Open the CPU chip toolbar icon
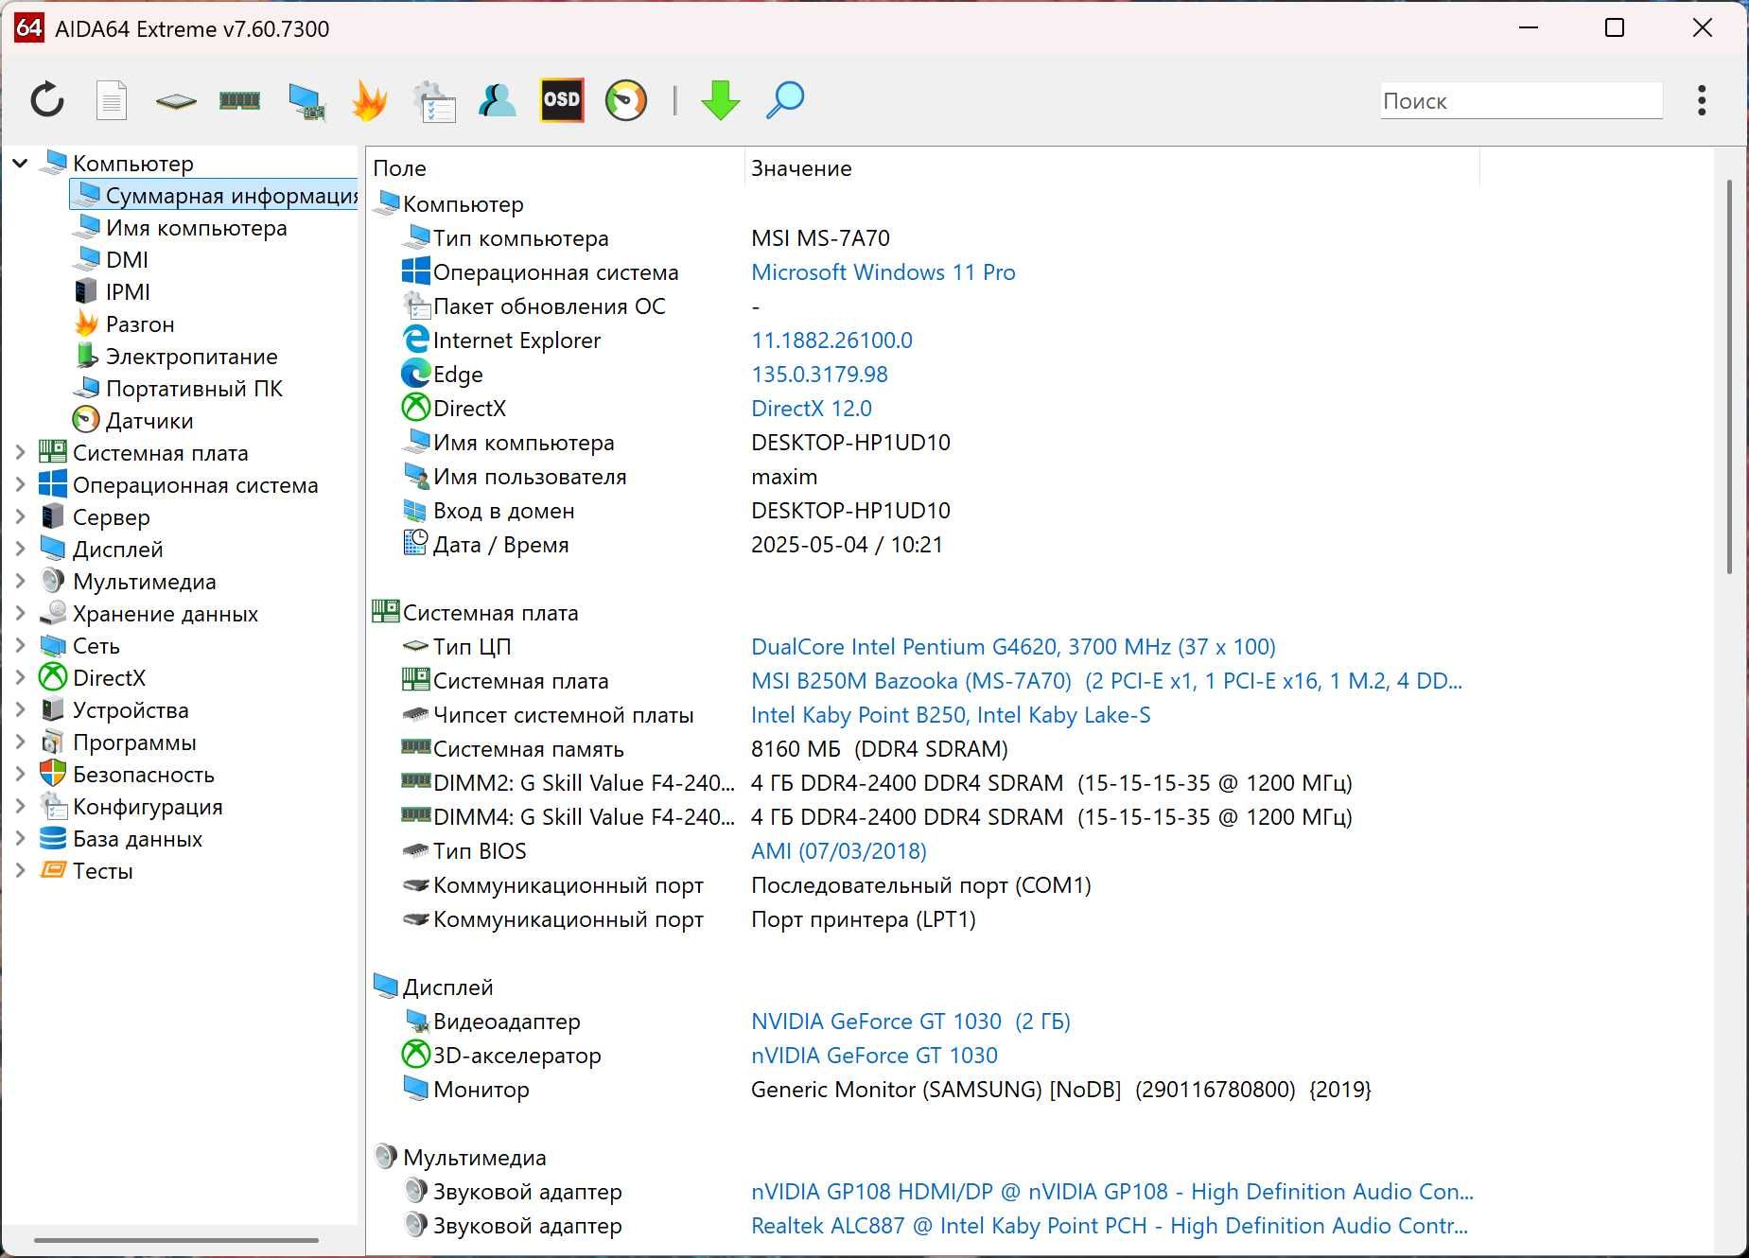 [176, 100]
